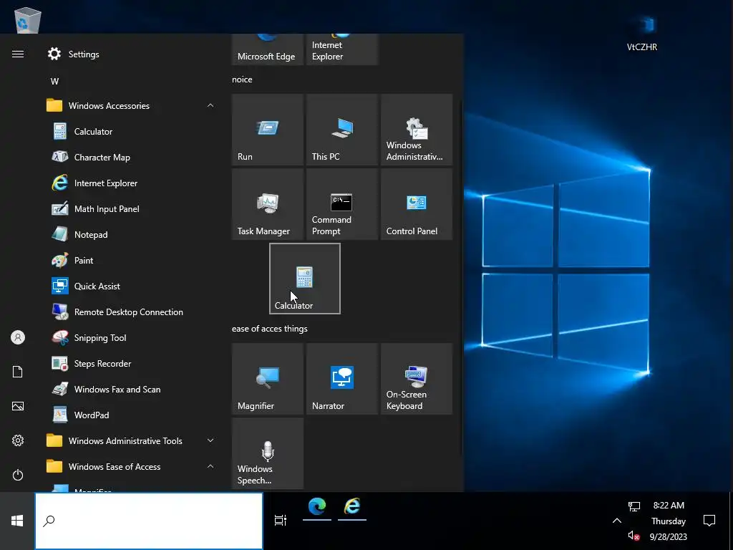Click the Start button on the taskbar

pos(17,521)
